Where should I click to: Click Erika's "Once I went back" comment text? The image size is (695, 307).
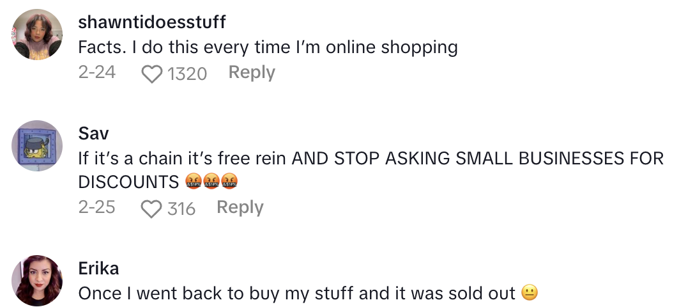297,294
